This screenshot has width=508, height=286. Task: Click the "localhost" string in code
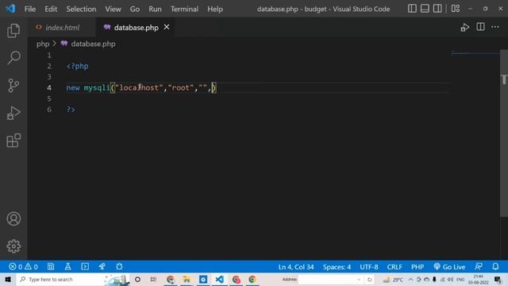coord(139,87)
